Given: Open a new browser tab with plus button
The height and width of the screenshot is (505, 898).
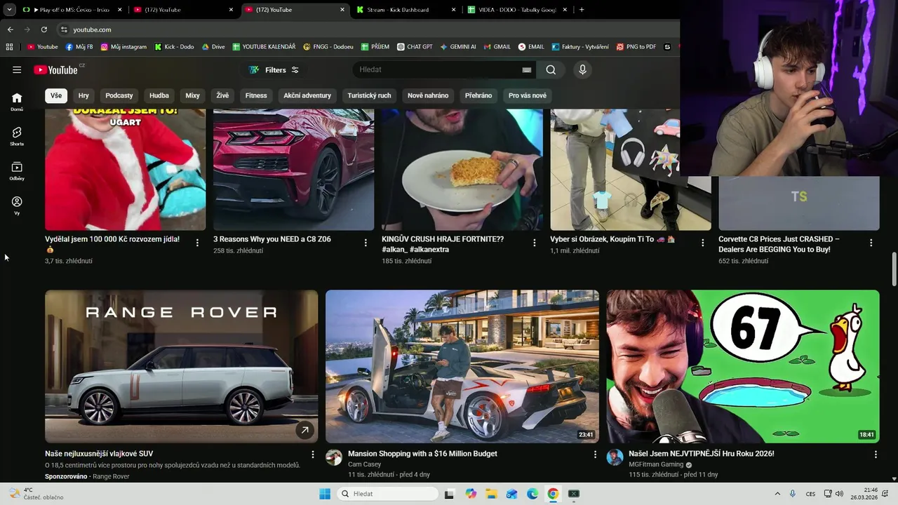Looking at the screenshot, I should click(x=582, y=10).
